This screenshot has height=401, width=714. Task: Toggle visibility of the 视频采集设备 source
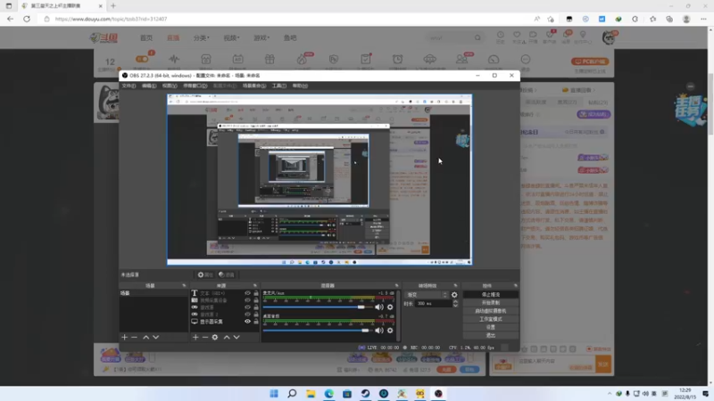click(248, 300)
